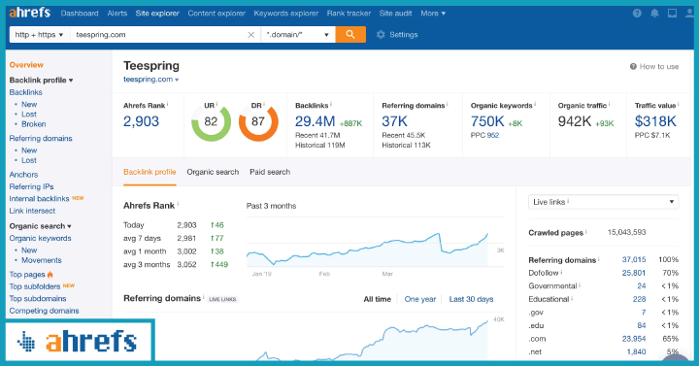Go to Dashboard menu
Image resolution: width=699 pixels, height=366 pixels.
click(80, 14)
